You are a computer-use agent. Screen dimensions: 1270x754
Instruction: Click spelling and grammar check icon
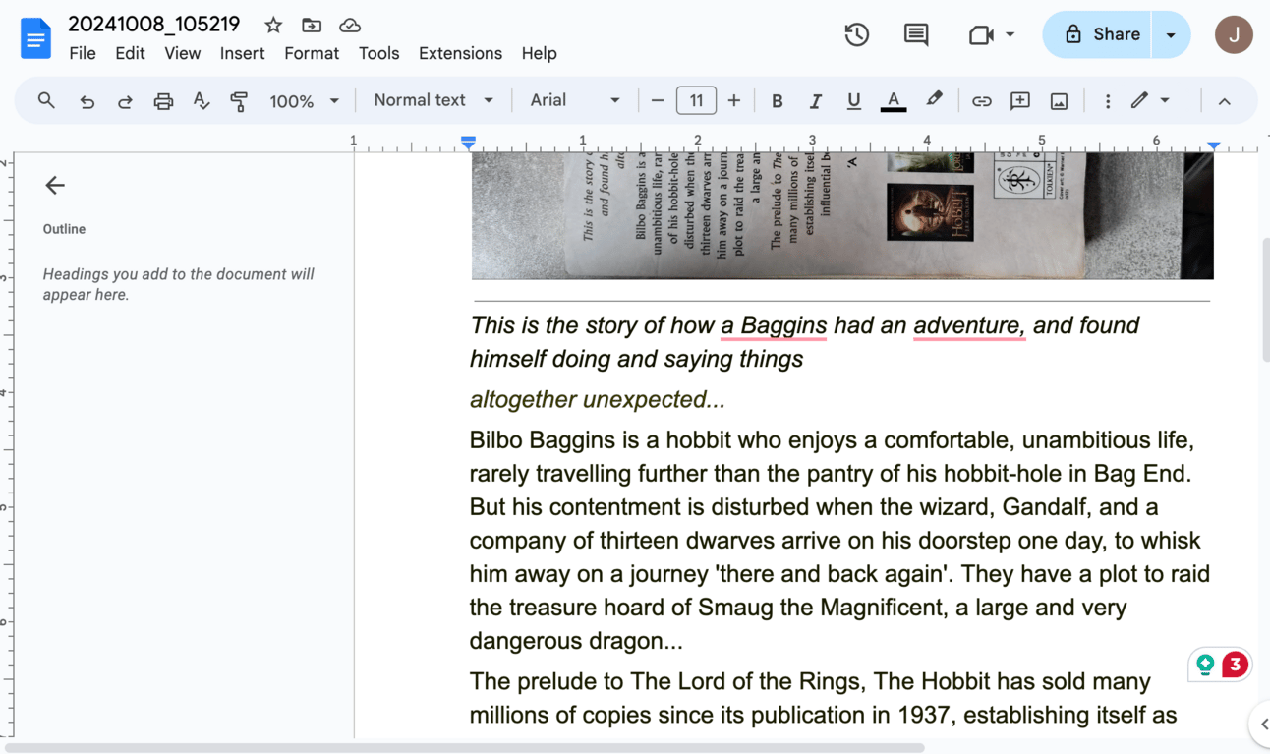[x=202, y=101]
